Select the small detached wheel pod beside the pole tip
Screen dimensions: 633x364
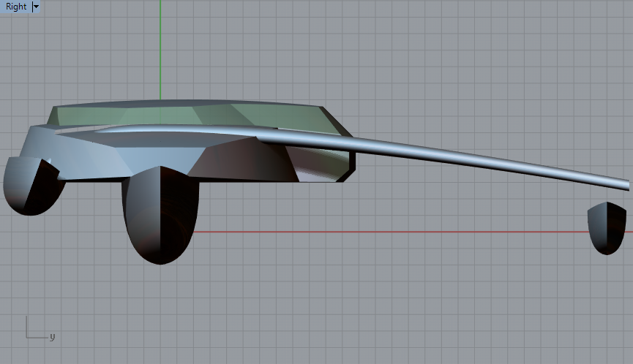(607, 228)
